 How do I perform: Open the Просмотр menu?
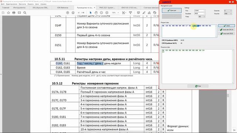coord(22,4)
